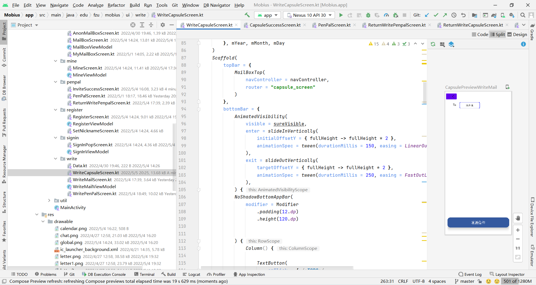Click the Git update project arrow
Image resolution: width=536 pixels, height=285 pixels.
click(427, 15)
